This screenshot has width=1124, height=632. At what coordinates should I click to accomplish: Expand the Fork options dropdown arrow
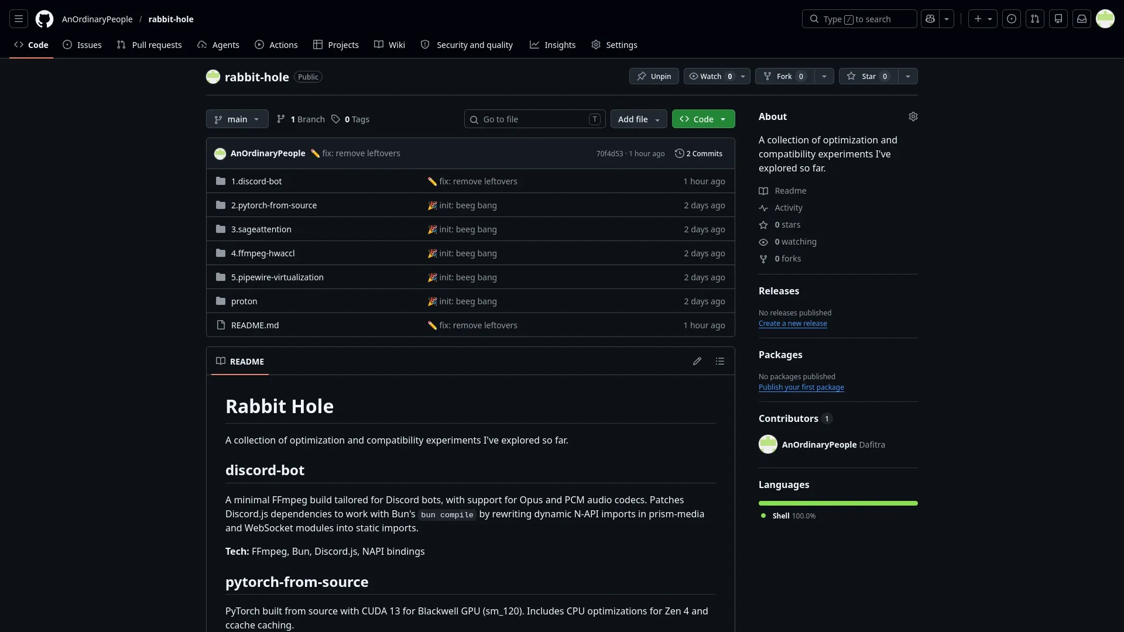pos(824,76)
